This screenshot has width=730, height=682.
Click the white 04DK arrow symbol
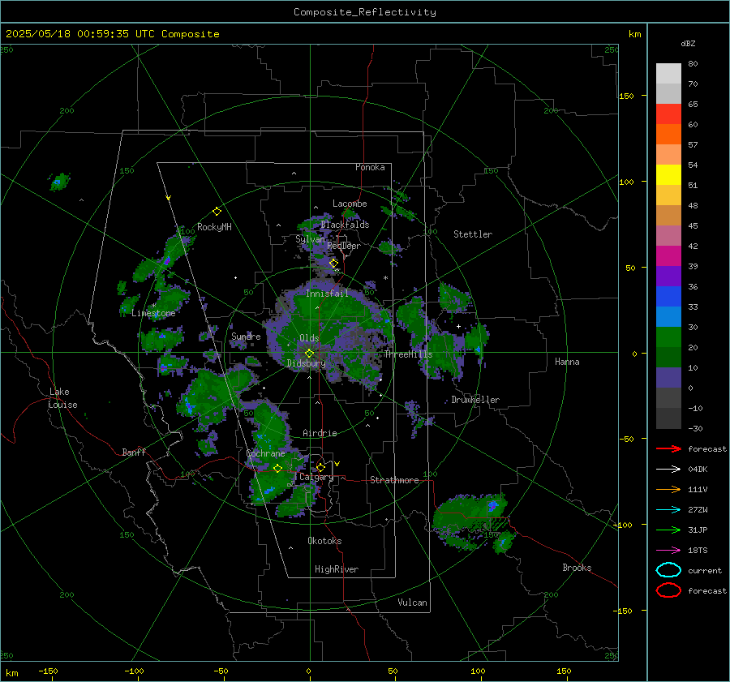(x=668, y=470)
